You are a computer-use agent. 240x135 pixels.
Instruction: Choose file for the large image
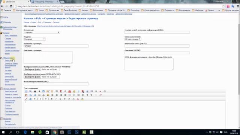(32, 69)
